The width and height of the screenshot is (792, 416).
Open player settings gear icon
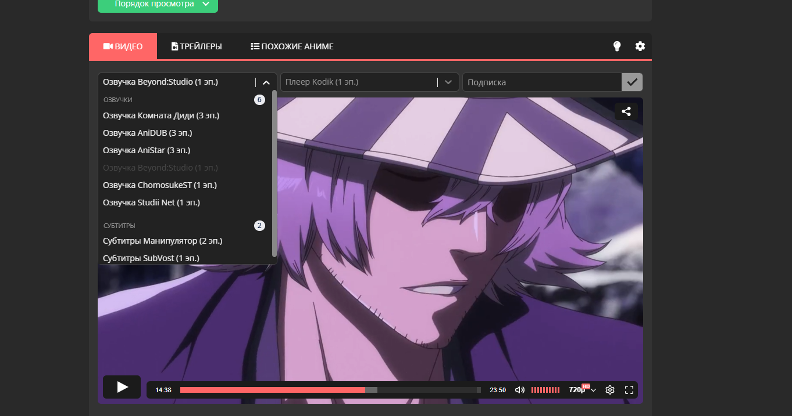(610, 390)
